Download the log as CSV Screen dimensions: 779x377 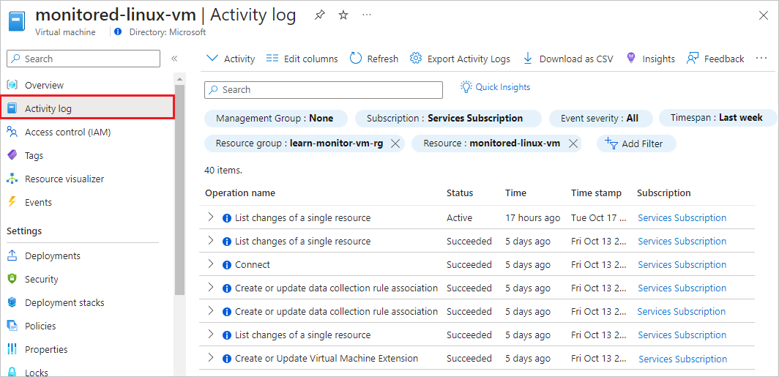pyautogui.click(x=568, y=59)
